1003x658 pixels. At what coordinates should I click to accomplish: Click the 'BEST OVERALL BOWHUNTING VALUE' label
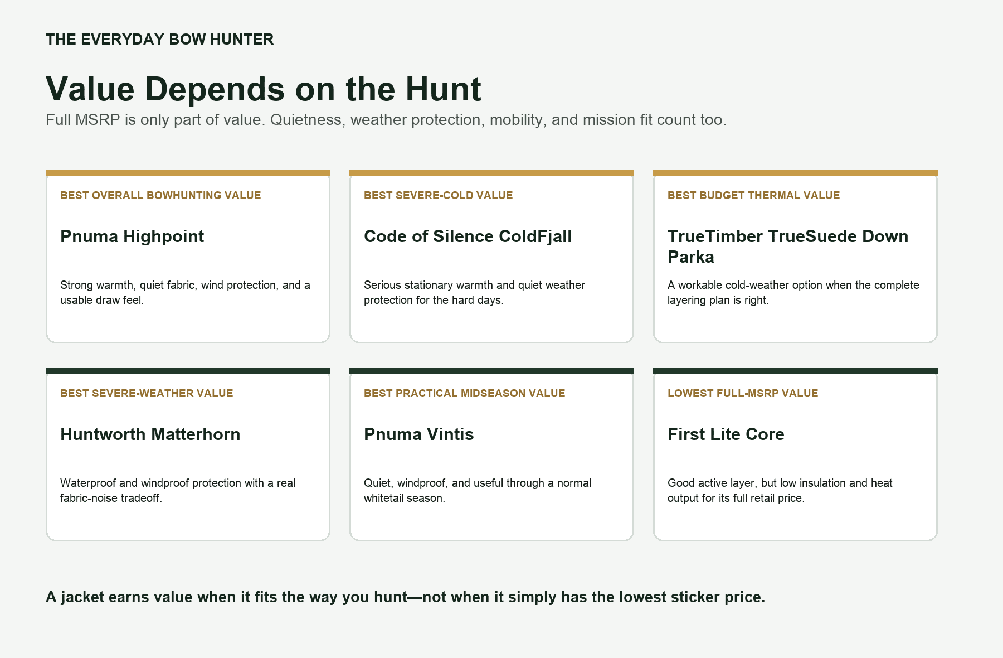pos(160,195)
